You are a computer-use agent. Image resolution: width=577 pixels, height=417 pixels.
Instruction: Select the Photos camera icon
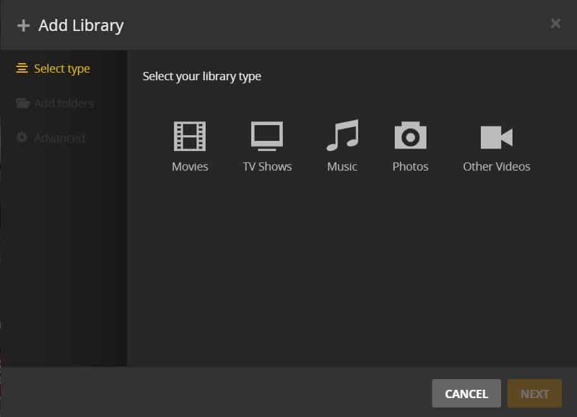click(x=411, y=135)
